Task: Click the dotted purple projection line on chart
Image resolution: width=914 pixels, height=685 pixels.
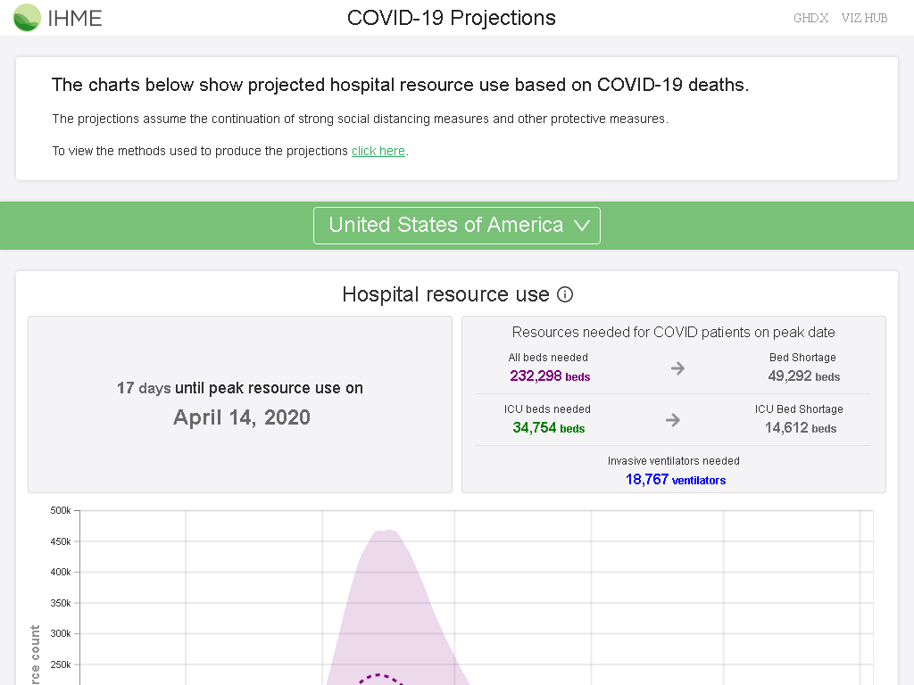Action: (380, 678)
